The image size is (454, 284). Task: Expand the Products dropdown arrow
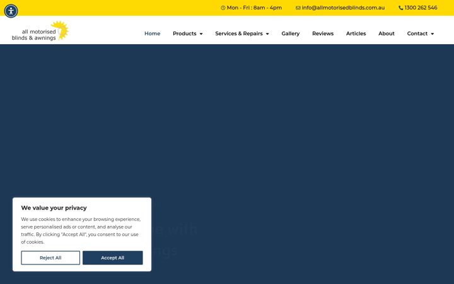tap(201, 34)
